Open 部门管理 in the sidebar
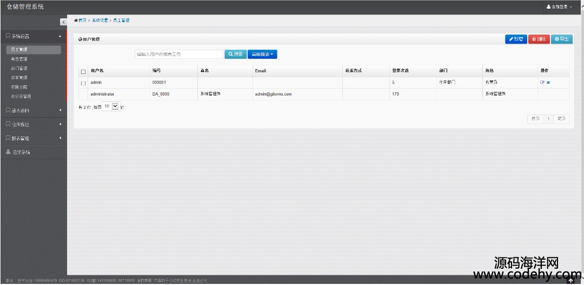Viewport: 584px width, 285px height. [19, 69]
